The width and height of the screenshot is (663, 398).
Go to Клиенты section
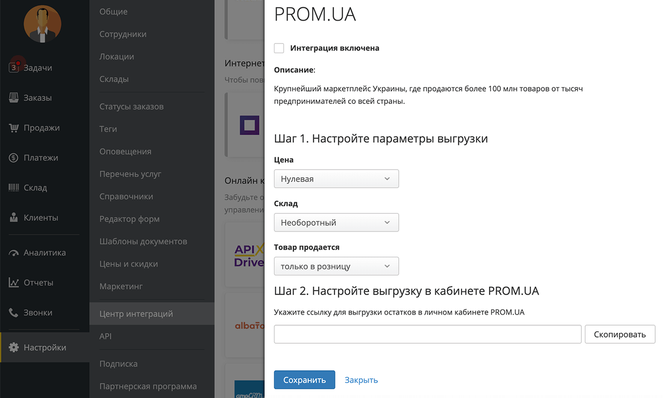pyautogui.click(x=41, y=218)
